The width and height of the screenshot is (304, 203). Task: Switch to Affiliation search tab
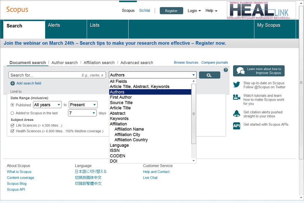point(99,63)
